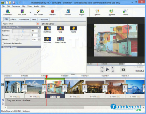Click the 0:00:06.2 time link

tap(140, 71)
